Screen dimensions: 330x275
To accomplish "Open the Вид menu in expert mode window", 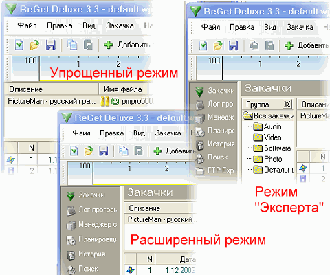I will 270,27.
